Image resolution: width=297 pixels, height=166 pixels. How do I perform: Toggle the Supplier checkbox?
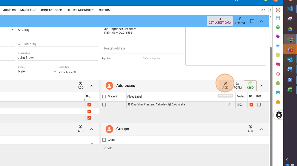(x=106, y=64)
